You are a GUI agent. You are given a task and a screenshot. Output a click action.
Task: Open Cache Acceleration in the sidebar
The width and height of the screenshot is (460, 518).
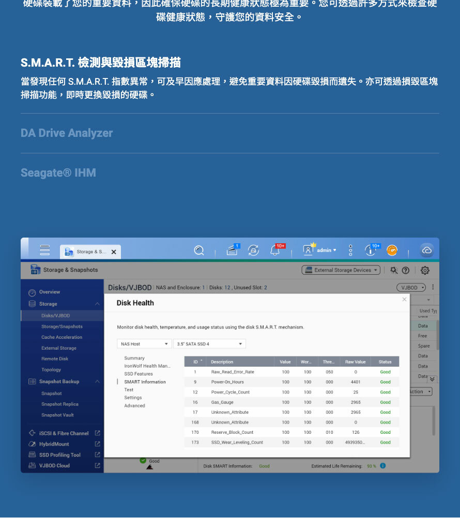point(62,337)
